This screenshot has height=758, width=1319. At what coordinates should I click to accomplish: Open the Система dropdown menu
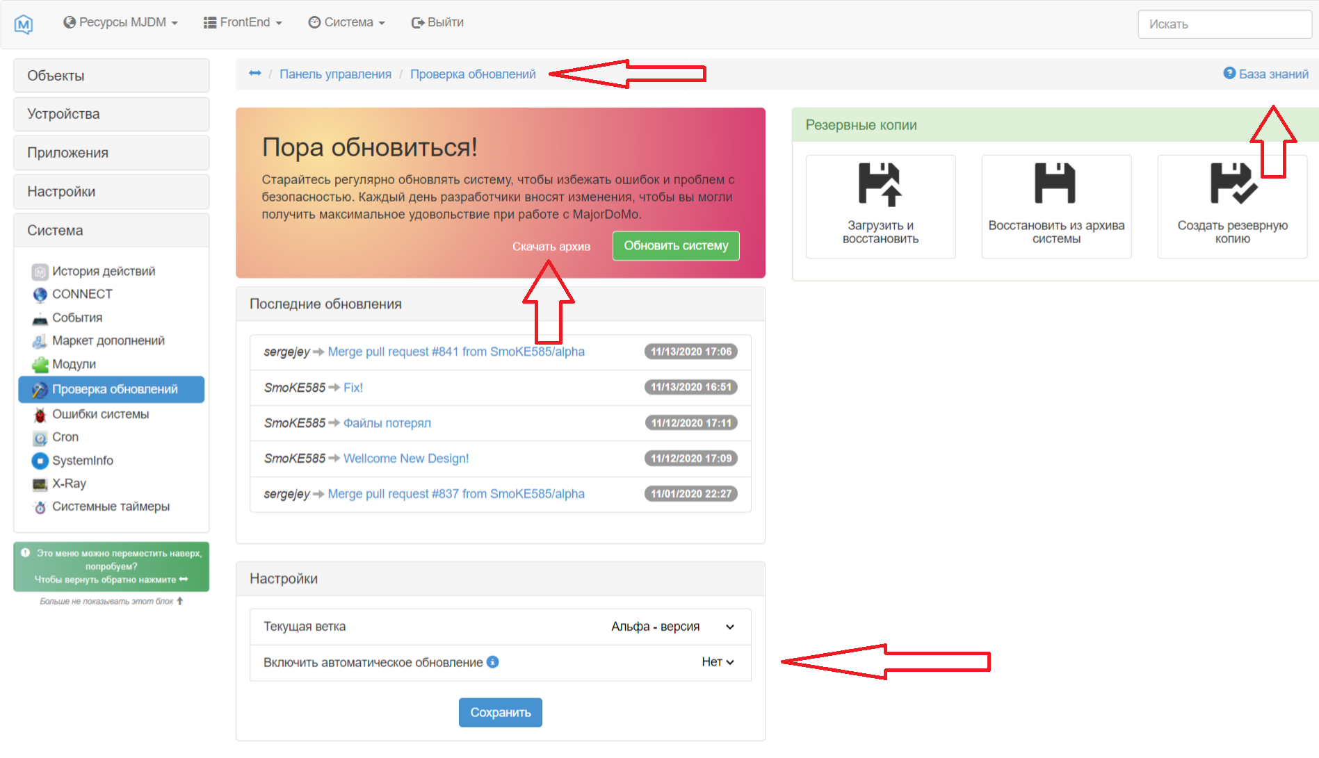click(346, 22)
